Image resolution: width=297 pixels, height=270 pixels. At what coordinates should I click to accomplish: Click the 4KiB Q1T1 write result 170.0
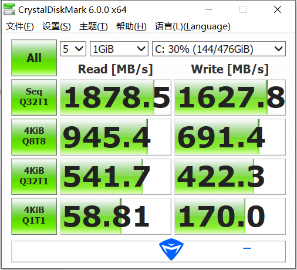(x=230, y=216)
